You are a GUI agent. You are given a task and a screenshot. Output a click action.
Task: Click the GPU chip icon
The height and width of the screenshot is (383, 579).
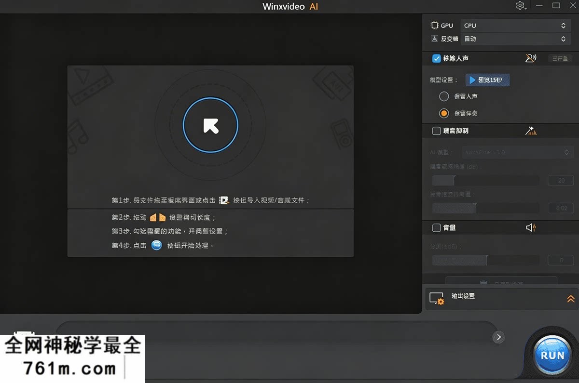click(x=434, y=26)
